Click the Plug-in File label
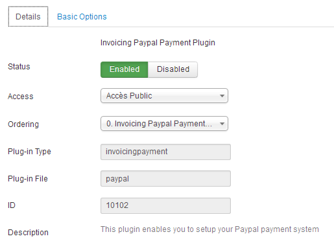334x243 pixels. [28, 179]
